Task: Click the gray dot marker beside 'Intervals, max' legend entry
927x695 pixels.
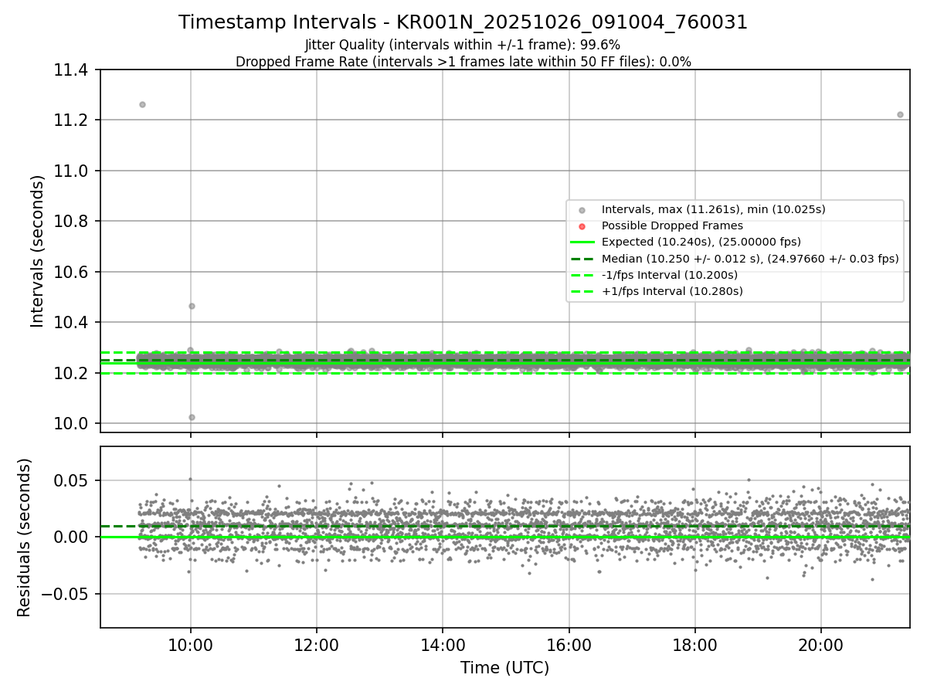Action: coord(582,210)
